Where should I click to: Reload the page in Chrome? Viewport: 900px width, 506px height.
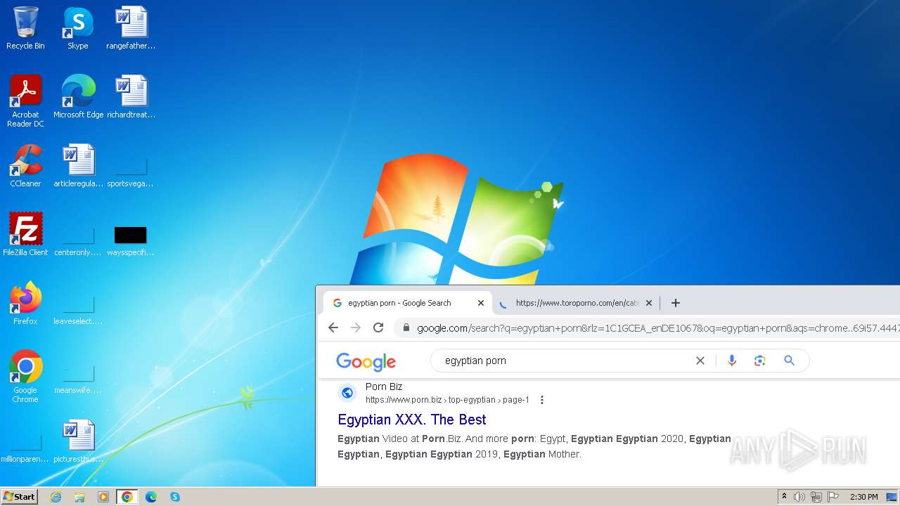click(x=378, y=327)
